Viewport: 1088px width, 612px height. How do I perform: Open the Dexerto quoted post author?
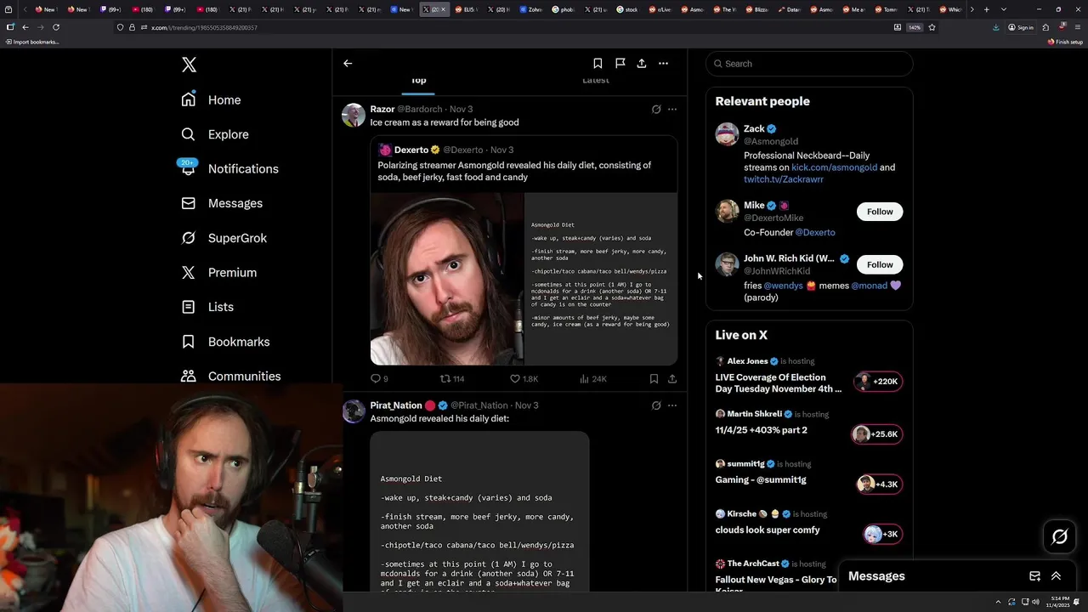[x=411, y=150]
